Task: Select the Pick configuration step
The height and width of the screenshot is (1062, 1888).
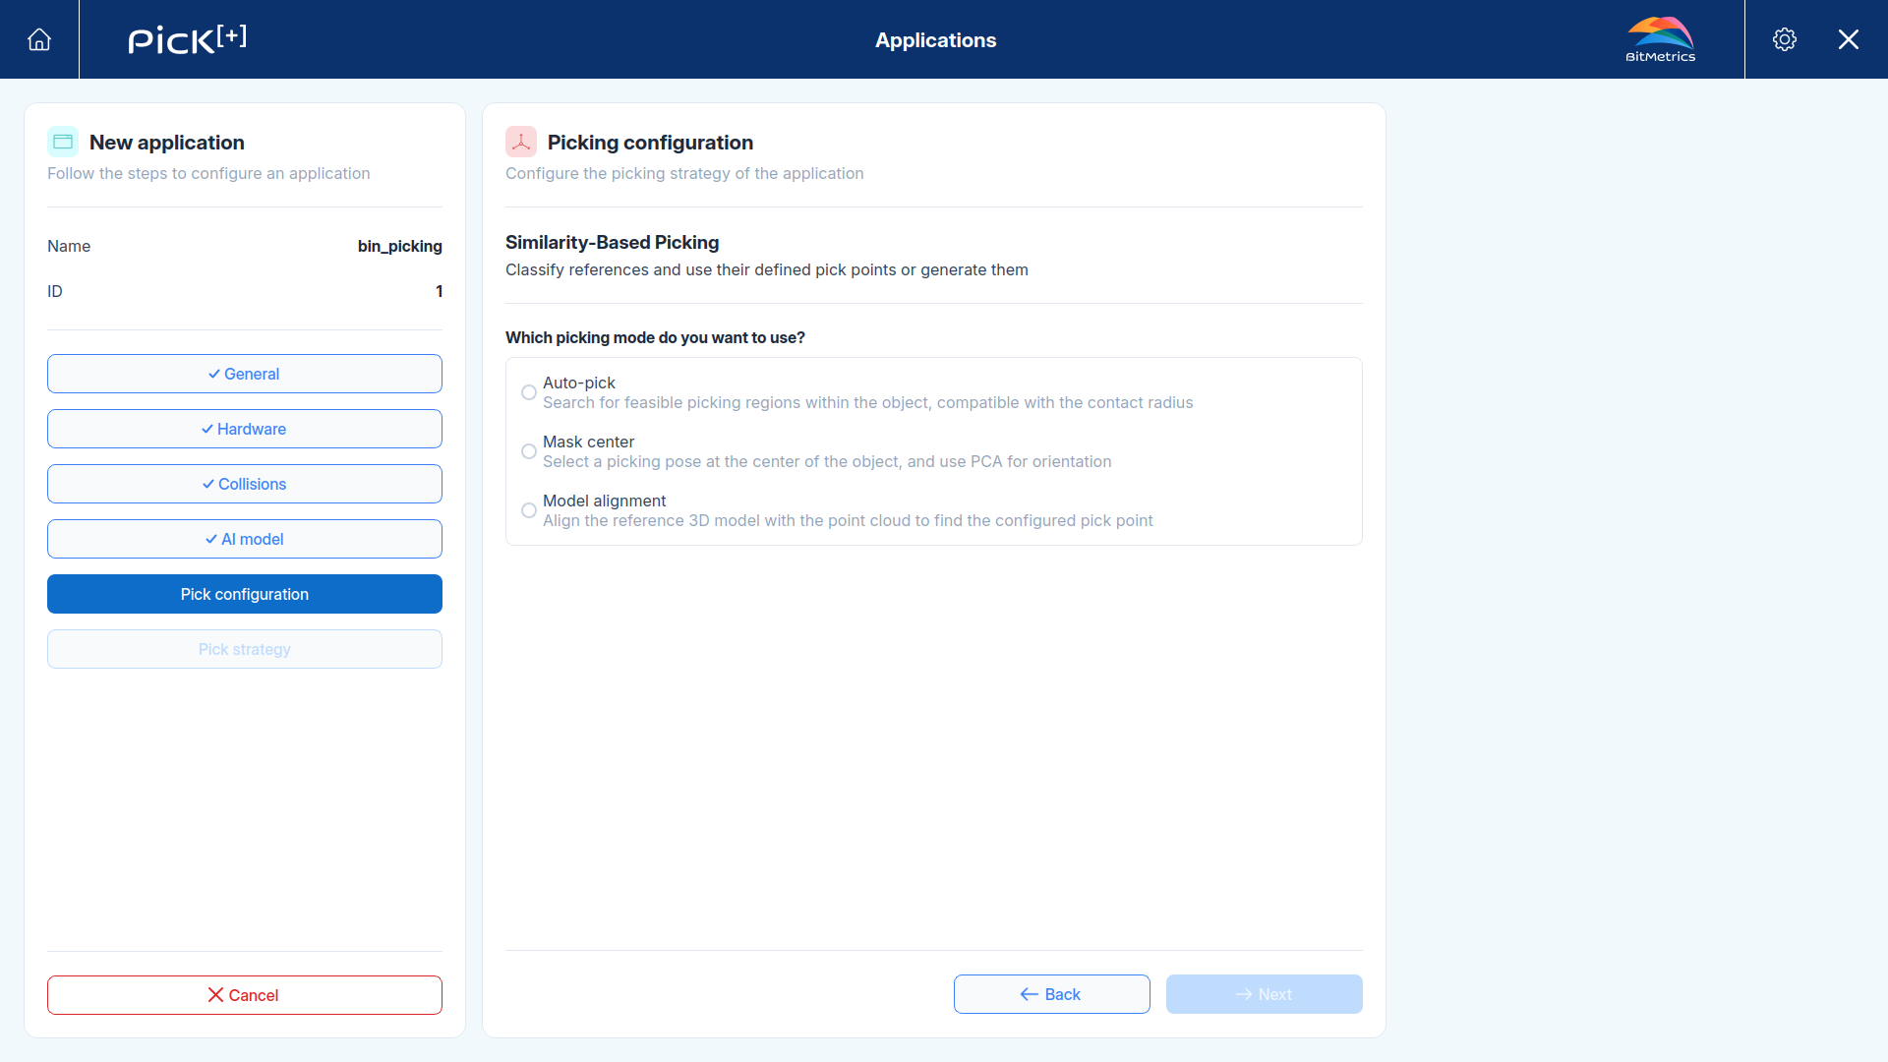Action: coord(245,594)
